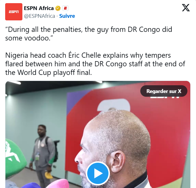Click the small ESPN affiliate badge

coord(65,8)
